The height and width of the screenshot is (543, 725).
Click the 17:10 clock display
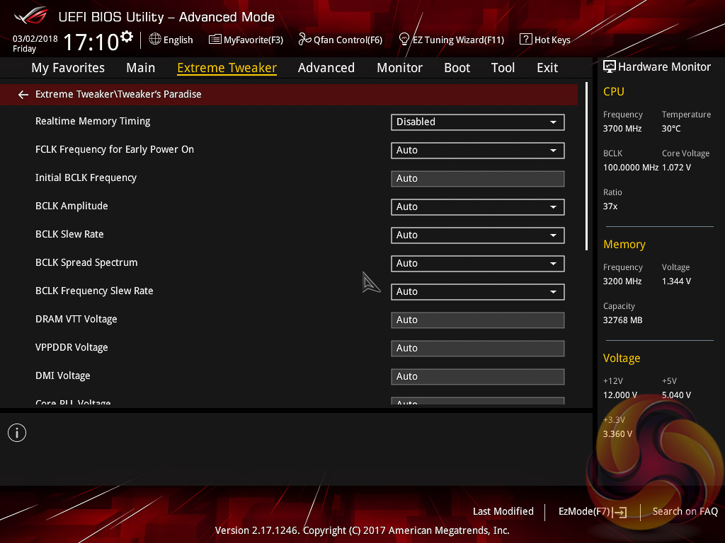tap(91, 42)
